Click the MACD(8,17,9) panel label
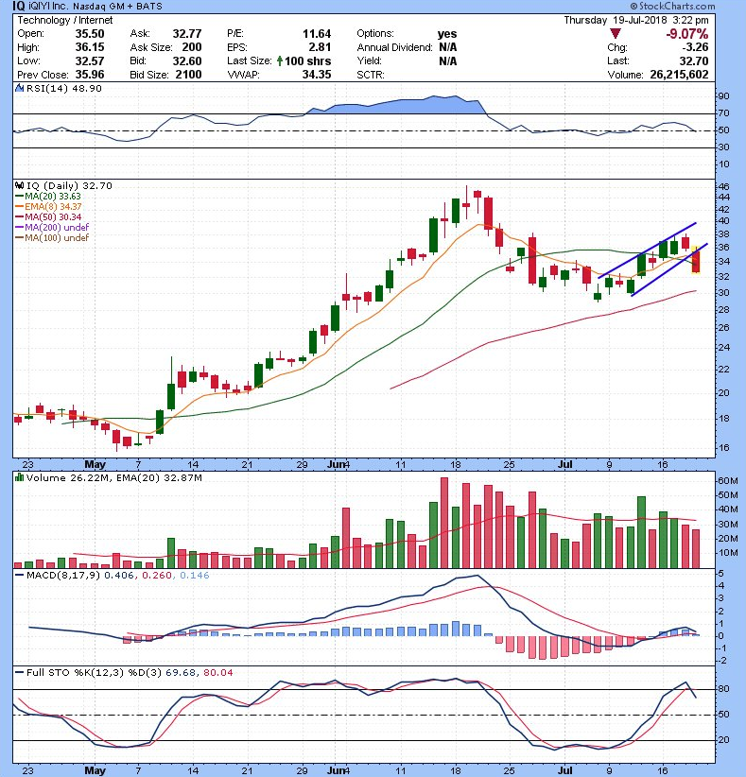The image size is (746, 777). tap(63, 576)
